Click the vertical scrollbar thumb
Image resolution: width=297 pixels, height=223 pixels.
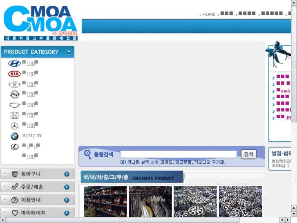point(294,64)
